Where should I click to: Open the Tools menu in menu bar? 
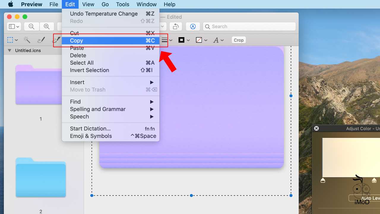[123, 4]
